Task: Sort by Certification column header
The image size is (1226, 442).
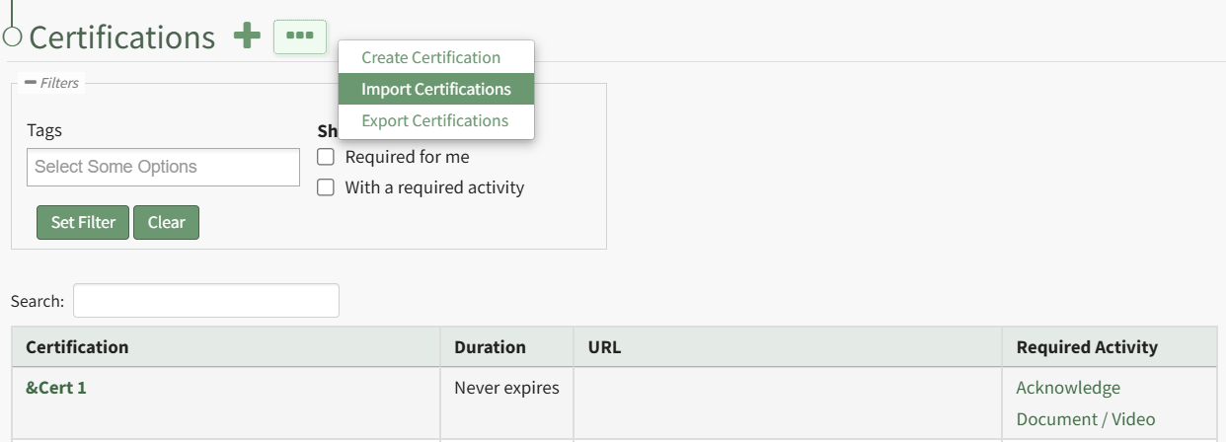Action: [77, 347]
